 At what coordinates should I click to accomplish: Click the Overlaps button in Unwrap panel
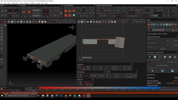(46, 14)
